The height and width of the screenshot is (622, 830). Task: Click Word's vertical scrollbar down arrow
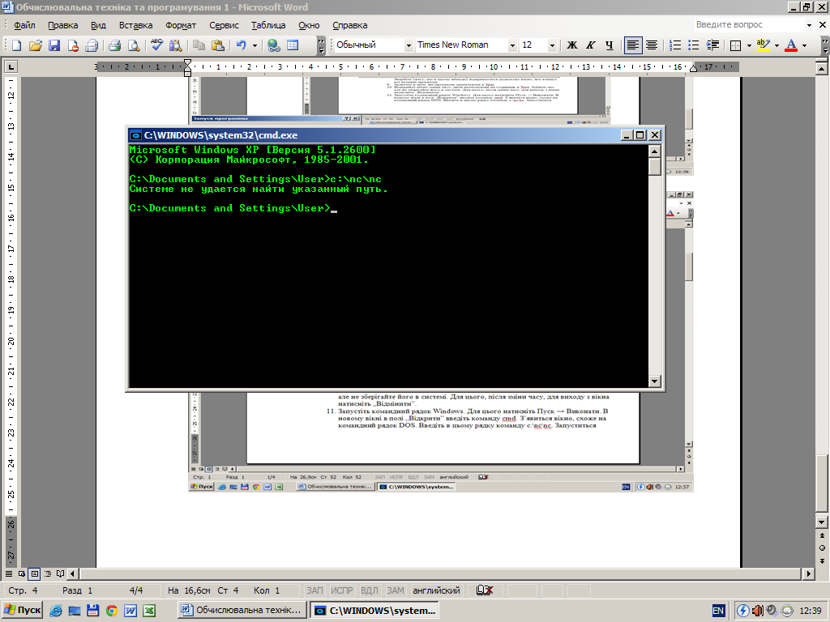822,522
